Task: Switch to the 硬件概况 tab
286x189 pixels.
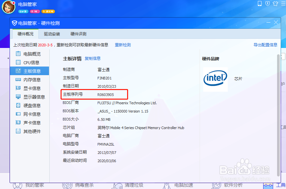Action: click(25, 34)
